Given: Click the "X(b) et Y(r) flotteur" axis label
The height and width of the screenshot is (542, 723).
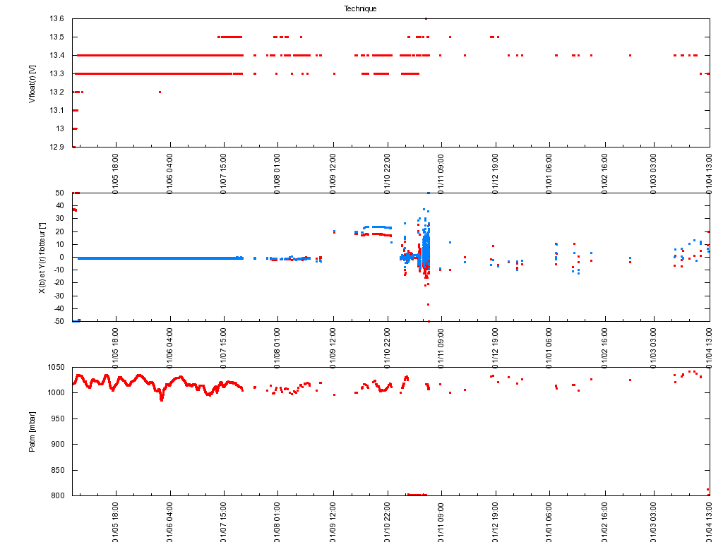Looking at the screenshot, I should pos(42,258).
